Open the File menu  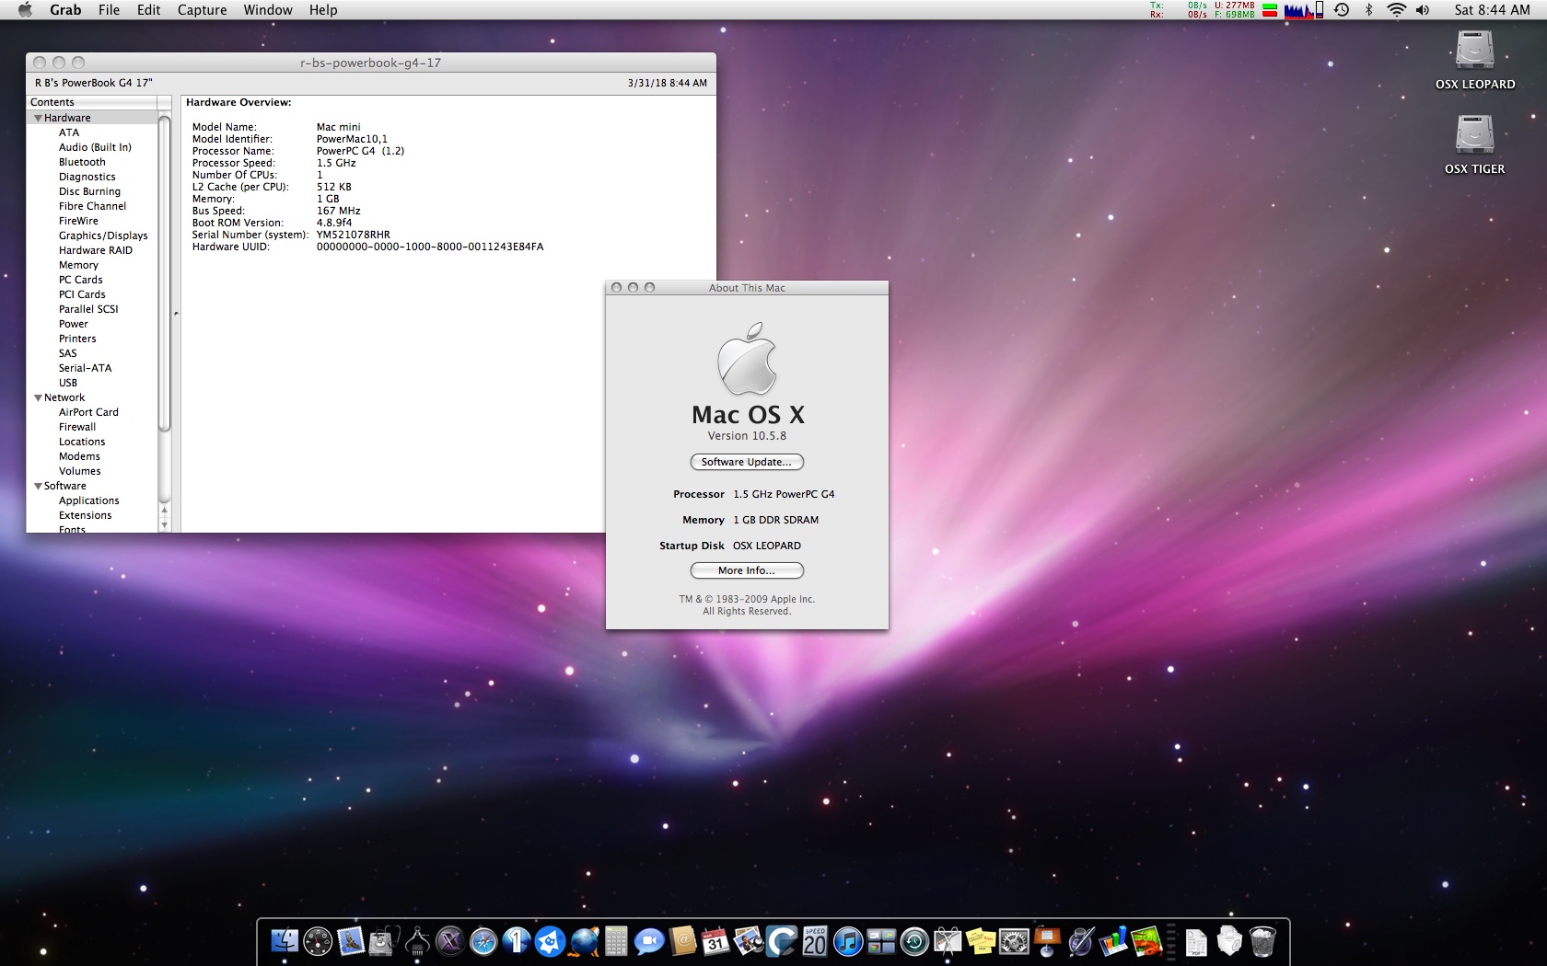click(109, 10)
